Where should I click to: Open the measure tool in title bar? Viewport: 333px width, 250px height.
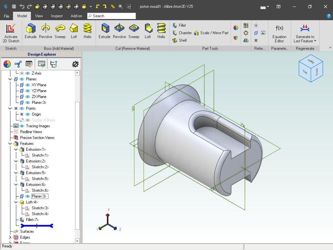tap(113, 7)
